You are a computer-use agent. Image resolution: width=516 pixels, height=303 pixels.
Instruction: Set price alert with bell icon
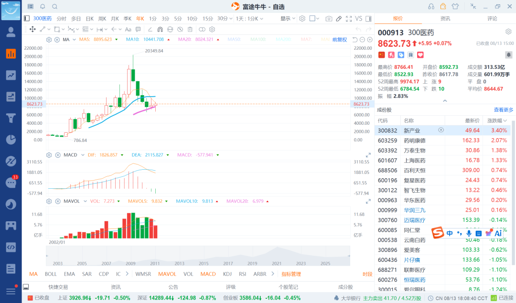tap(508, 54)
